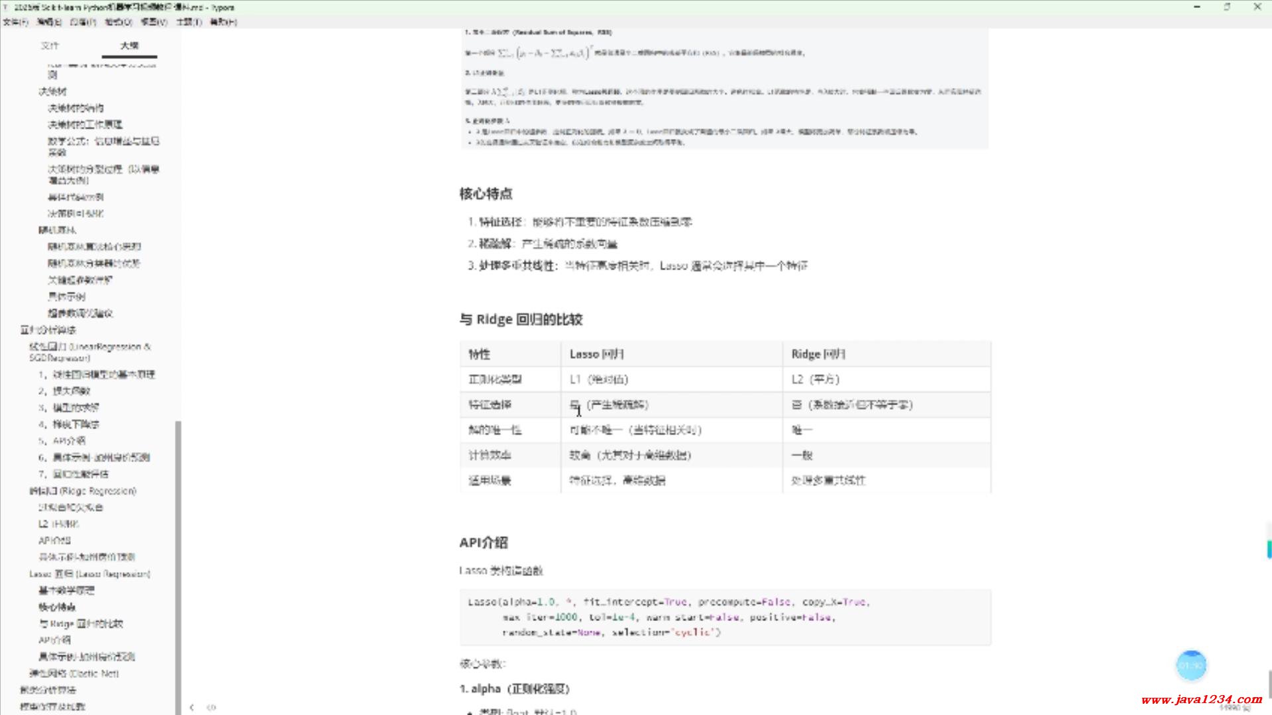Jump to 决策树 heading in outline

52,91
